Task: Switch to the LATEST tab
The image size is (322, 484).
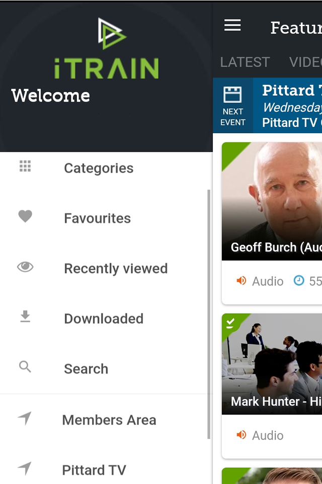Action: click(245, 62)
